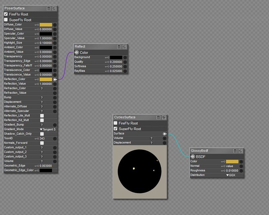
Task: Click the Reflect Quality value 0.200000
Action: pos(116,62)
